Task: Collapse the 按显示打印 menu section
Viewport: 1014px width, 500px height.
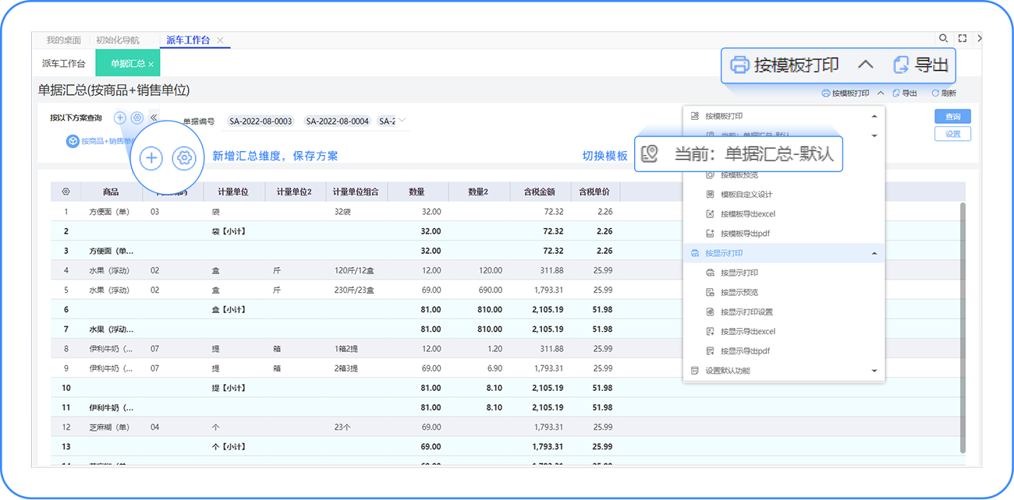Action: pyautogui.click(x=874, y=253)
